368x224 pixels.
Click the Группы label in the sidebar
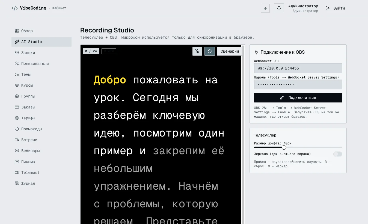28,96
